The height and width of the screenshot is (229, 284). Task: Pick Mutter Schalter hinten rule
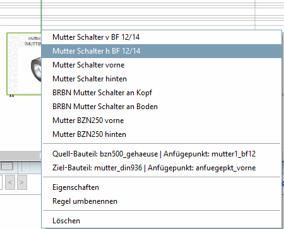coord(162,79)
